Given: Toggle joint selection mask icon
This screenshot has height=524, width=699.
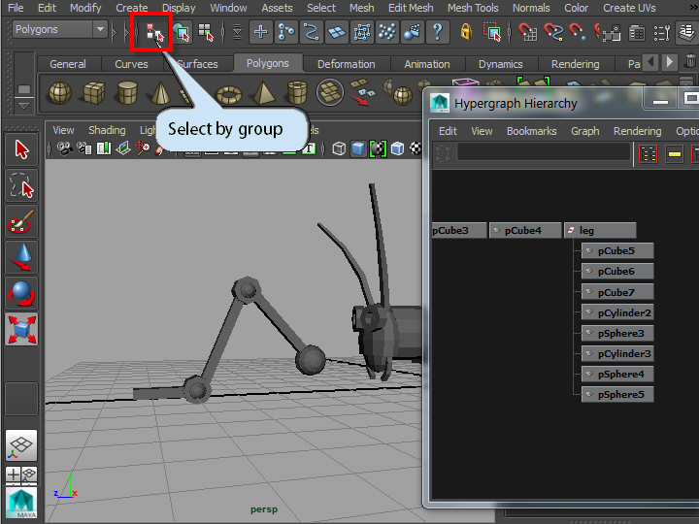Looking at the screenshot, I should point(286,32).
